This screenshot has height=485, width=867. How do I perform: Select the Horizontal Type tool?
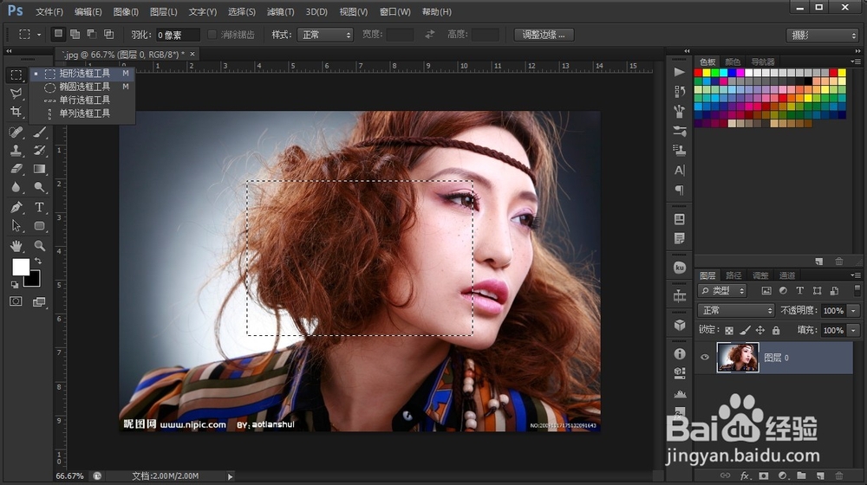click(40, 207)
